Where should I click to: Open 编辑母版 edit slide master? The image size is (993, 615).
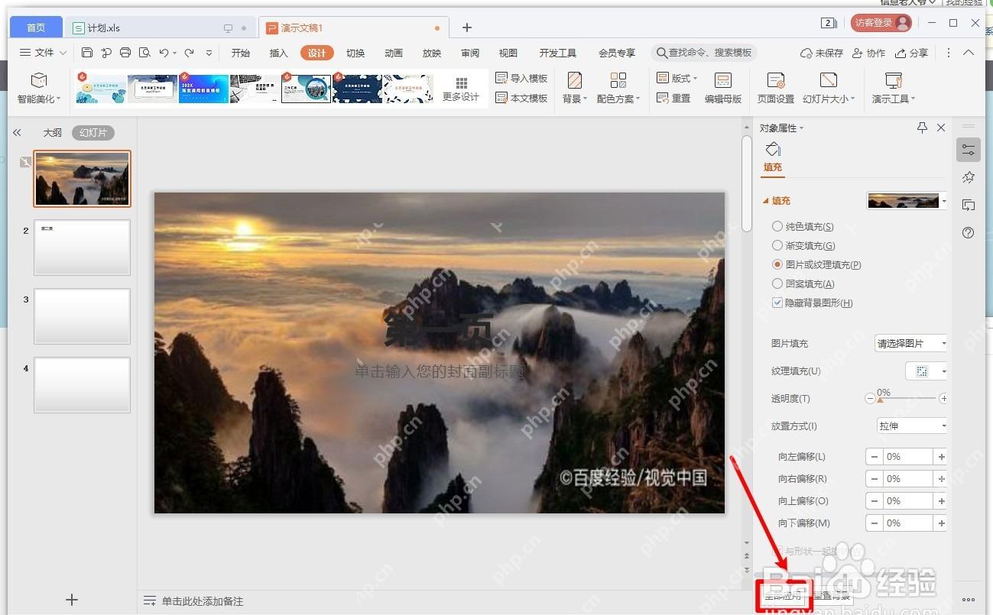[x=722, y=89]
